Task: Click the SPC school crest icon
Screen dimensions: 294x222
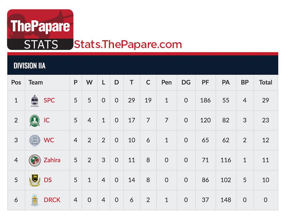Action: click(x=35, y=101)
